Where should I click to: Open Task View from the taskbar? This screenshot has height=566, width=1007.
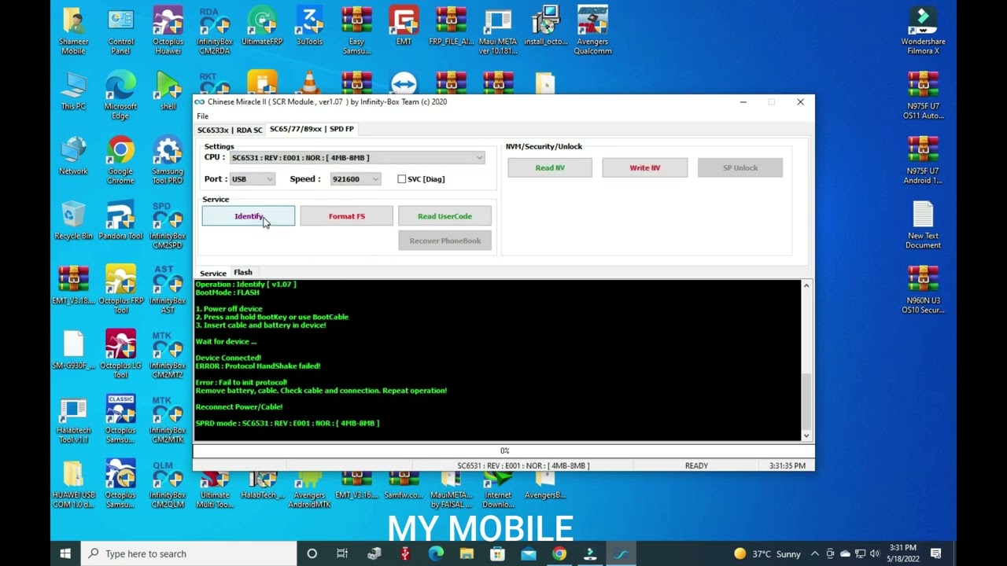(342, 553)
